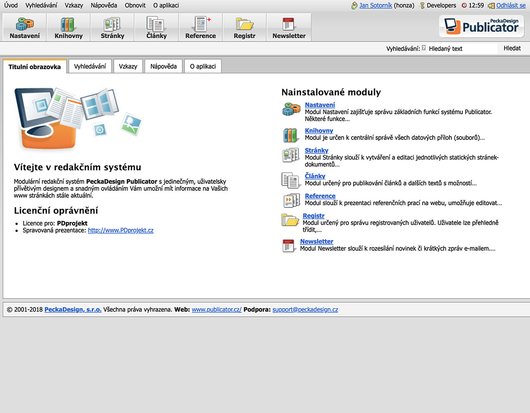Click the clock icon next to 12:59
This screenshot has height=413, width=530.
(x=464, y=5)
